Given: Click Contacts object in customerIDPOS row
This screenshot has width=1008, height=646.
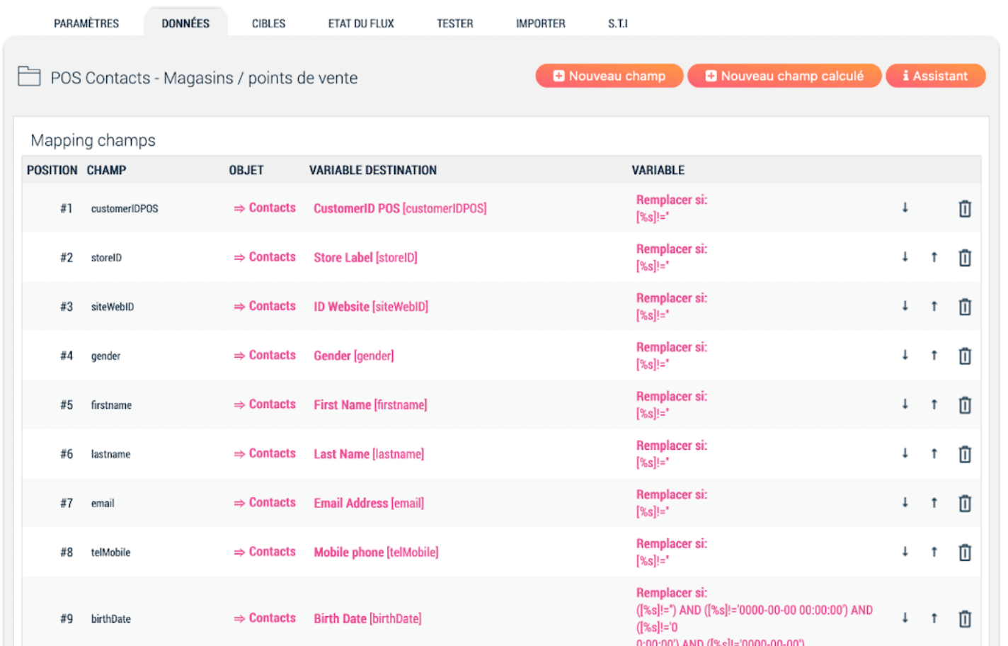Looking at the screenshot, I should [265, 208].
